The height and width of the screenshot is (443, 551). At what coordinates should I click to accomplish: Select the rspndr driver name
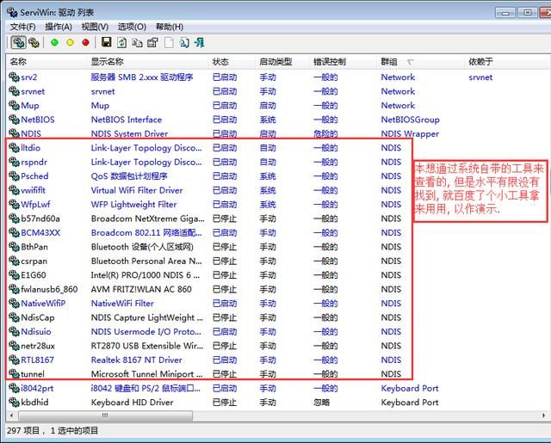(x=34, y=162)
